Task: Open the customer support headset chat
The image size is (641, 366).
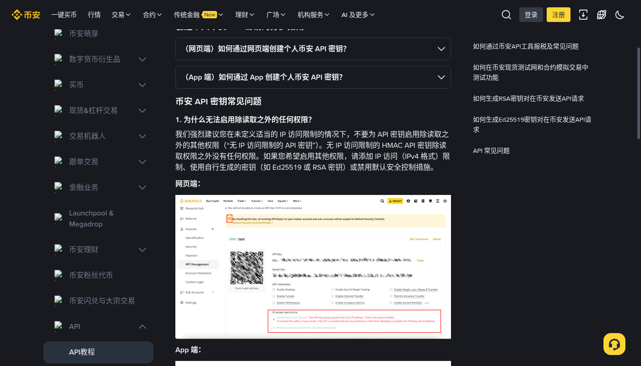Action: pos(614,344)
